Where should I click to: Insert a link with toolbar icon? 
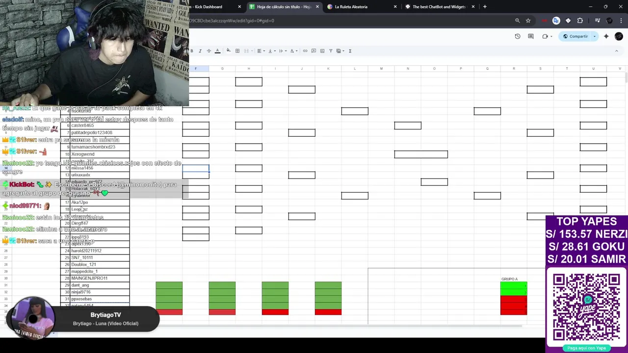(x=305, y=51)
